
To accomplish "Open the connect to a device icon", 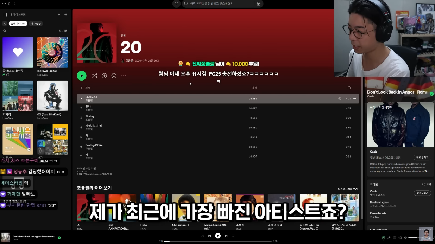I will tap(400, 238).
